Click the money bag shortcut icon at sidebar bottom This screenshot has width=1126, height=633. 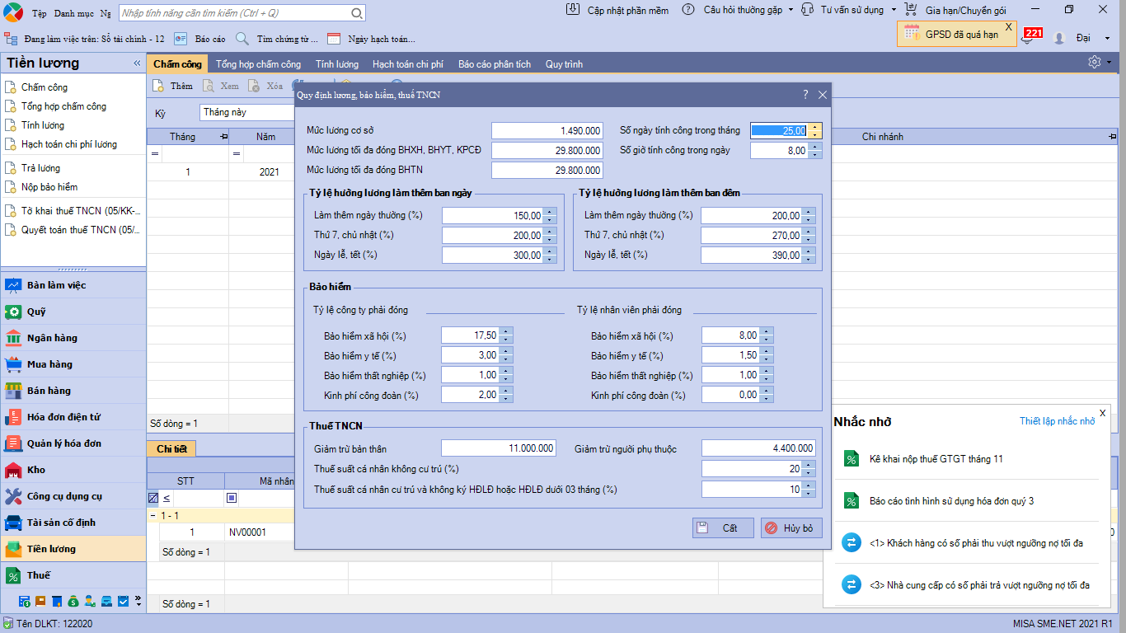point(73,602)
